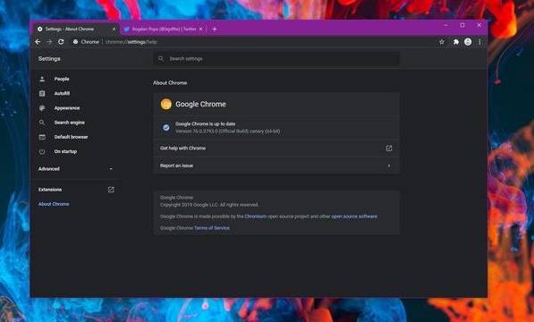Open Autofill settings section
The image size is (534, 322).
point(62,93)
